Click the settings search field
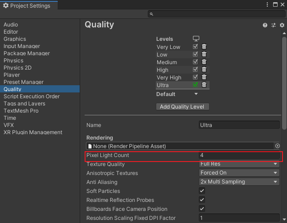Screen dimensions: 287x223 [x=217, y=14]
